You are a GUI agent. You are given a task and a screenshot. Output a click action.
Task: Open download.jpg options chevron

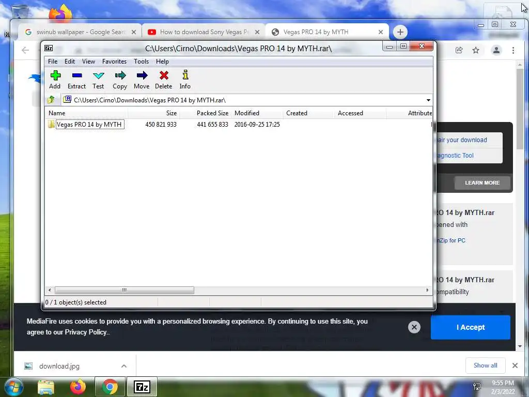[x=124, y=366]
